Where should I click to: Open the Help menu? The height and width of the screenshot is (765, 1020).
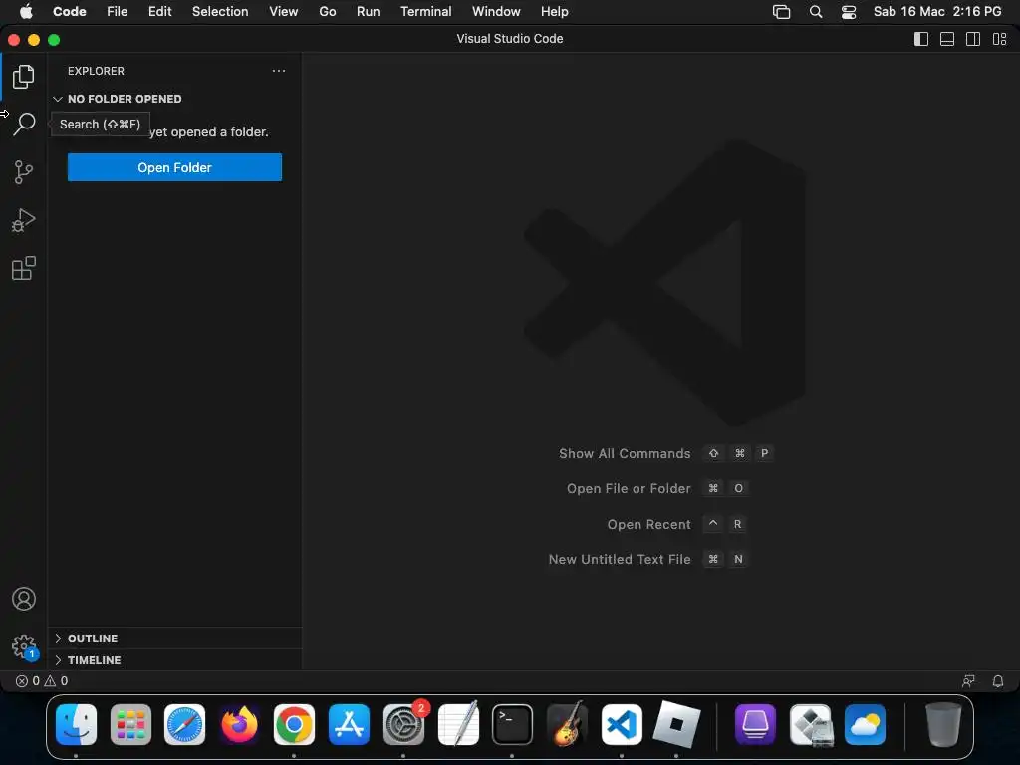click(554, 12)
